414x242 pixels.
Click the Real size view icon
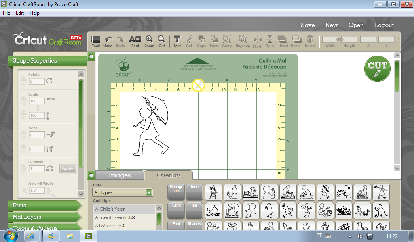135,40
